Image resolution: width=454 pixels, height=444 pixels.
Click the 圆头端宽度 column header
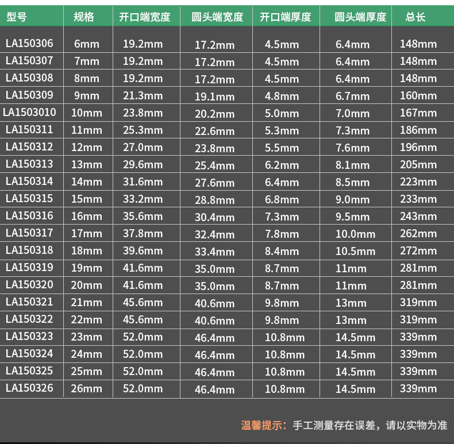(x=217, y=17)
